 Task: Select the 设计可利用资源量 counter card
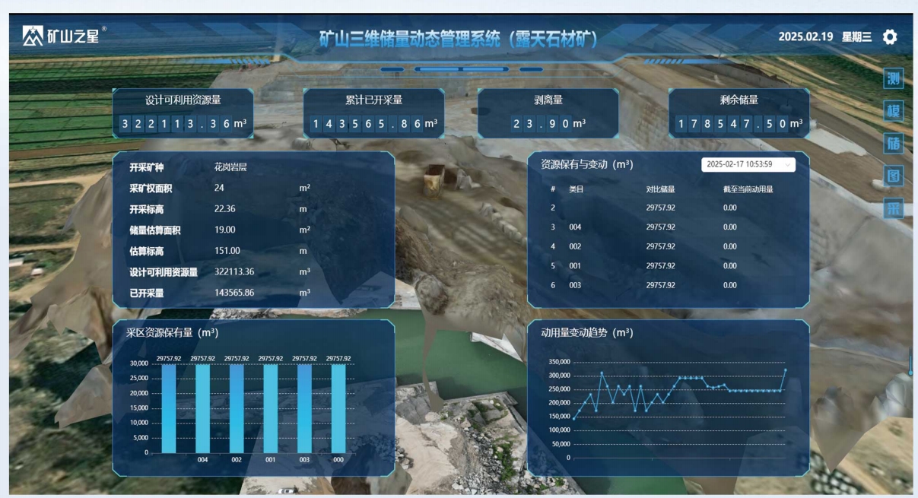point(183,114)
